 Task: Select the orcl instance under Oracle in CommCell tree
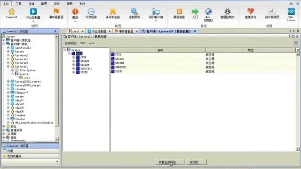click(27, 77)
